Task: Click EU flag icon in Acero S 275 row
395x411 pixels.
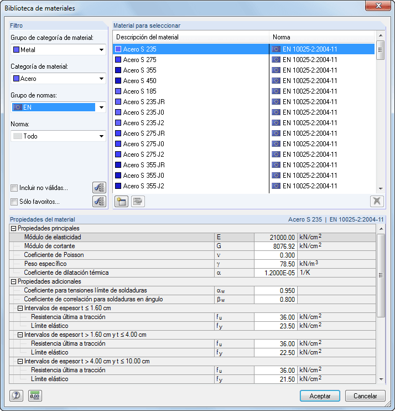Action: point(276,60)
